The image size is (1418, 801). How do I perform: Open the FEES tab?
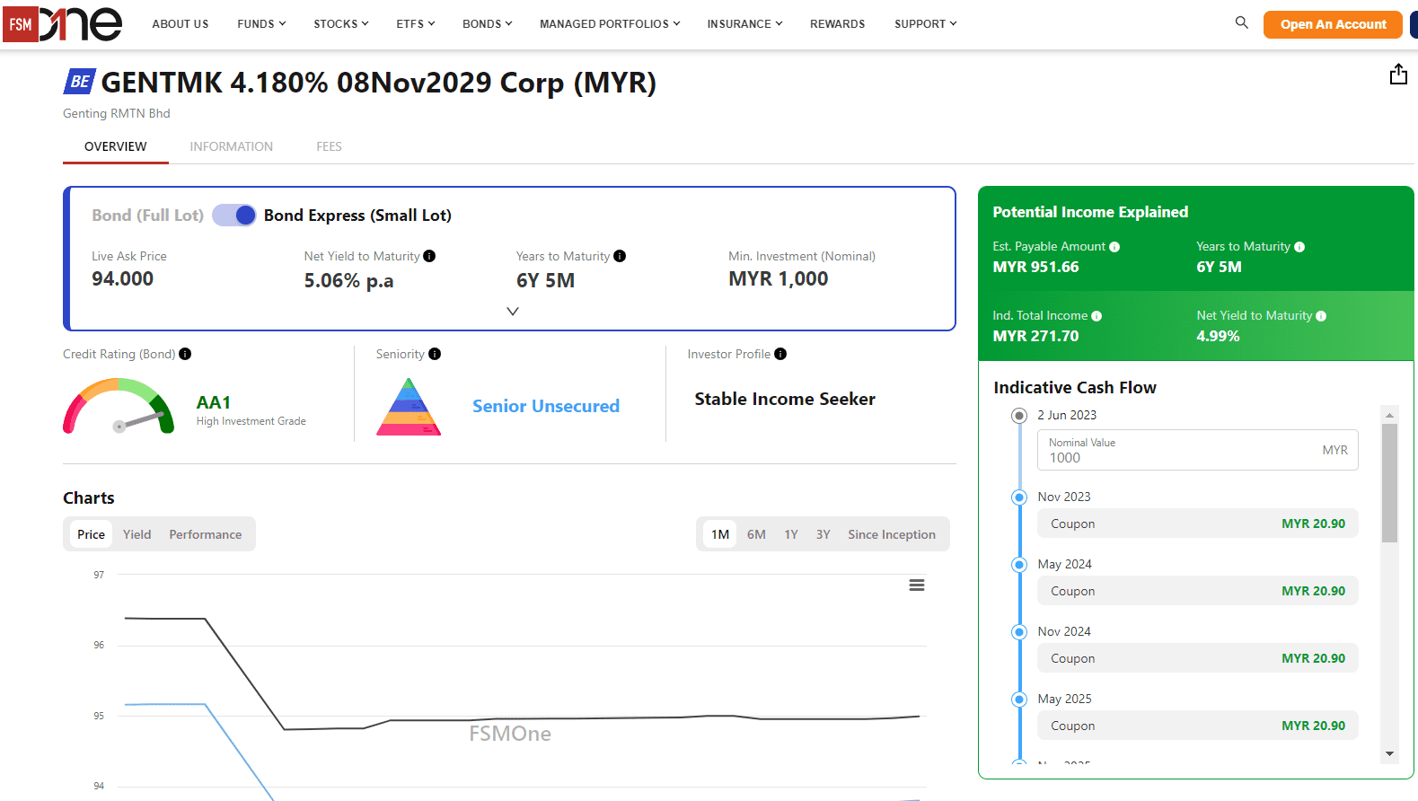[x=329, y=146]
